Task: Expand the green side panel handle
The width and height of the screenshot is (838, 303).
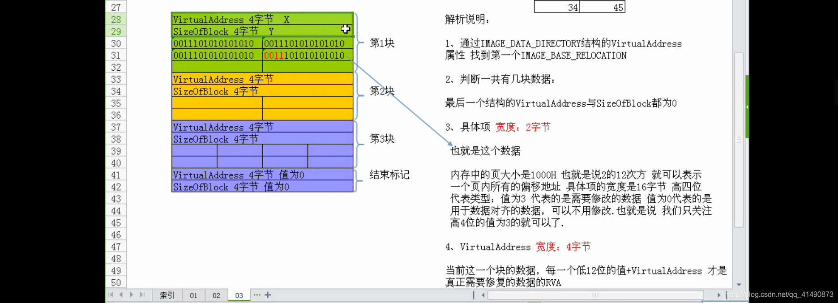Action: coord(747,107)
